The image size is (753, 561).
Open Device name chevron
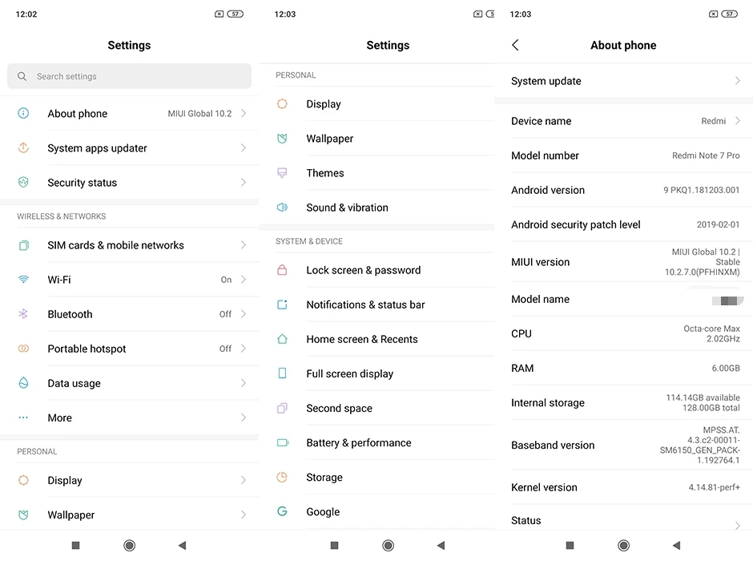pos(738,121)
